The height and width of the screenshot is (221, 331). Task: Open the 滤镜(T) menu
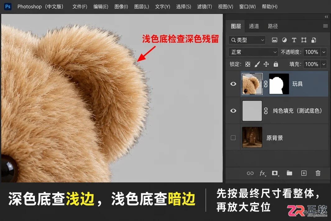[205, 7]
